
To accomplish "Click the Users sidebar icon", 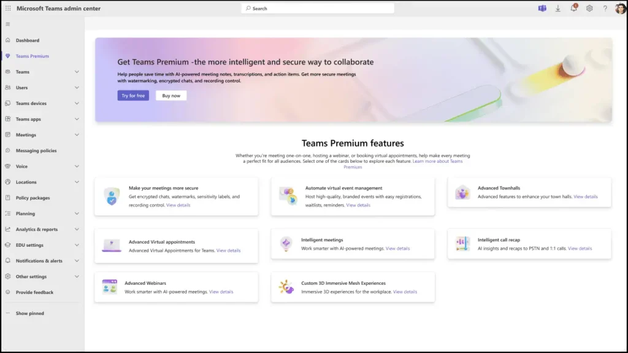I will click(x=7, y=87).
